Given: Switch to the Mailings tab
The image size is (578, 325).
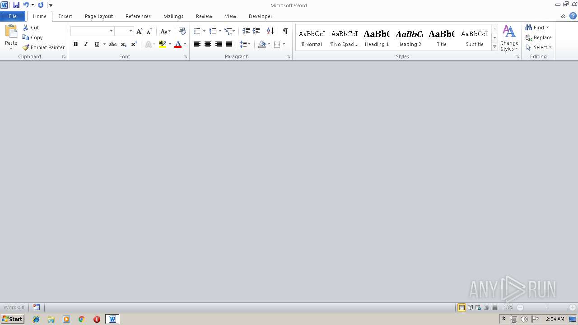Looking at the screenshot, I should (173, 16).
